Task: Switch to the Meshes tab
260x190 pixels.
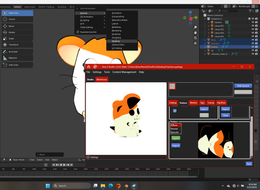Action: 194,103
